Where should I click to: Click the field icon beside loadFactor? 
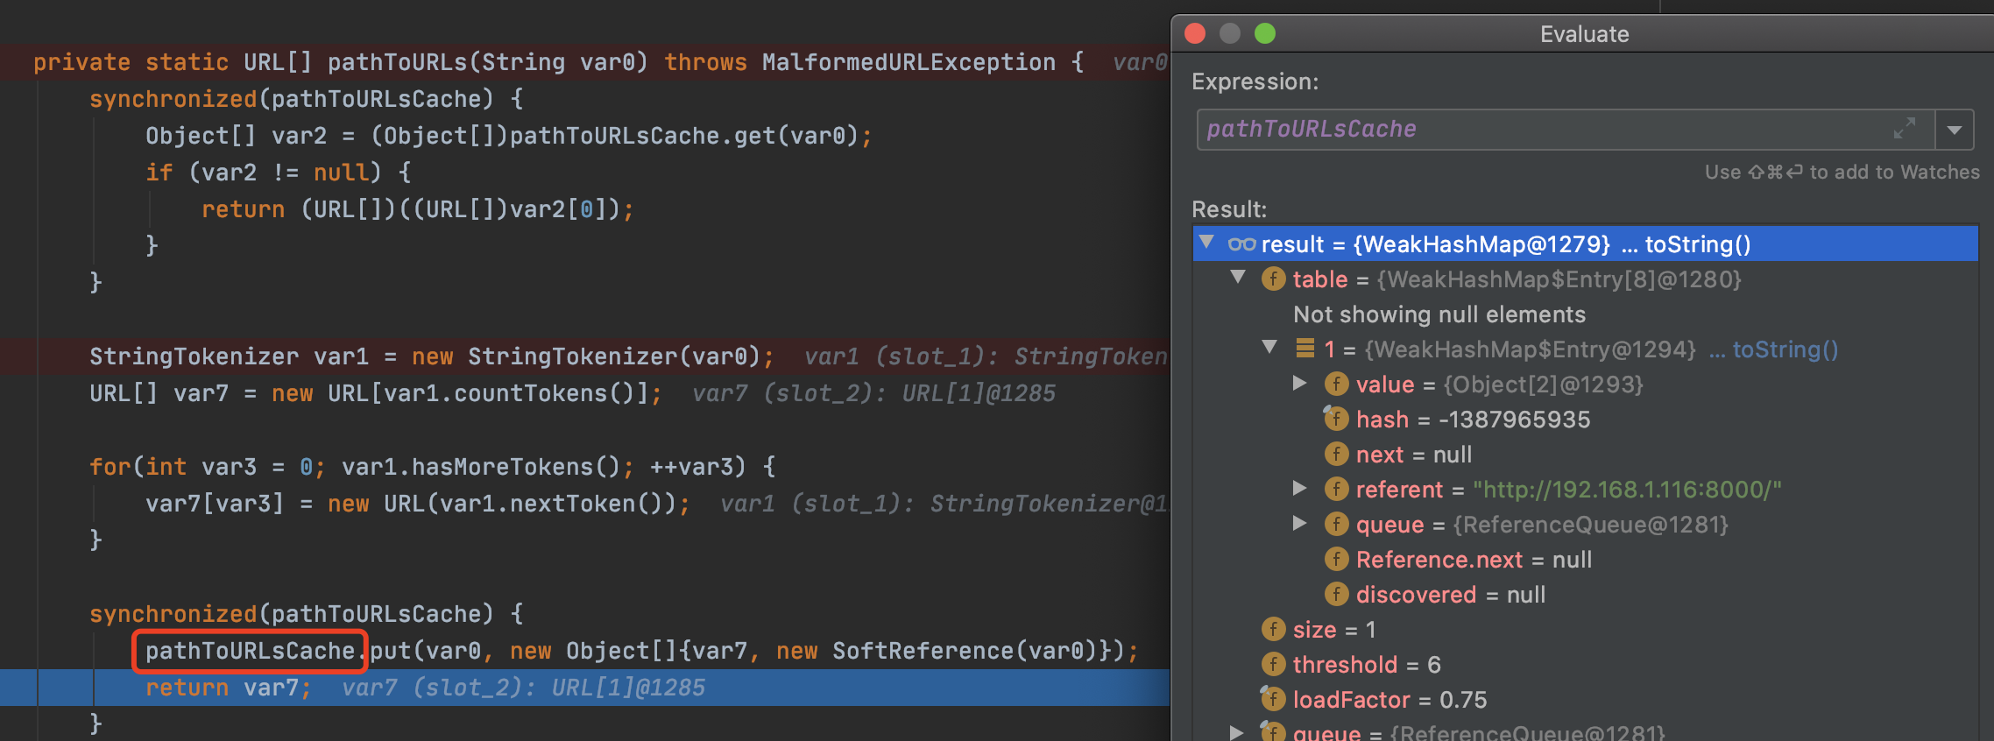[1273, 700]
